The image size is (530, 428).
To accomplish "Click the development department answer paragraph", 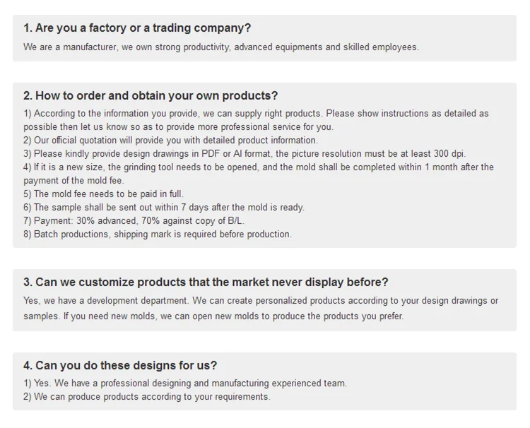I will tap(261, 309).
